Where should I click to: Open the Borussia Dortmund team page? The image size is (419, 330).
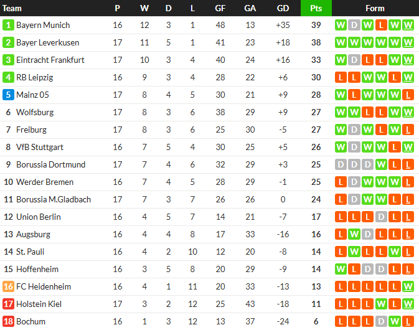tap(50, 165)
